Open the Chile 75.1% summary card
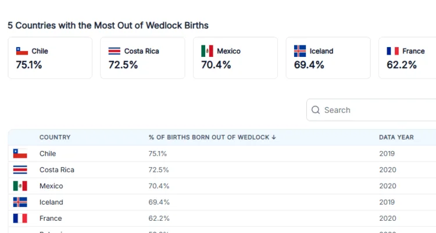The image size is (436, 233). tap(50, 58)
